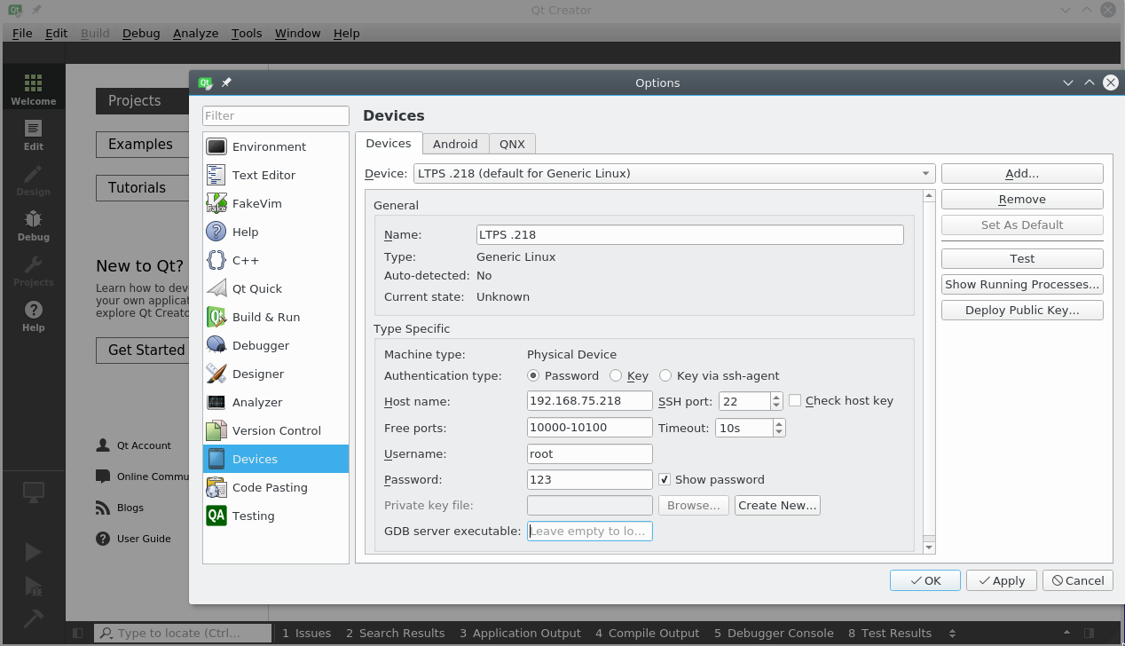Select the Version Control category icon
Screen dimensions: 1125x646
[216, 430]
